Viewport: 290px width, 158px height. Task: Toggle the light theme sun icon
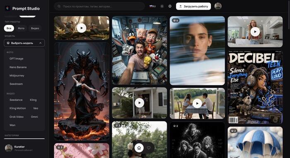pyautogui.click(x=162, y=6)
